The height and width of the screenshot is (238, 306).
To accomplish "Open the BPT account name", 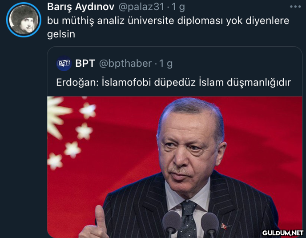I will click(x=85, y=63).
